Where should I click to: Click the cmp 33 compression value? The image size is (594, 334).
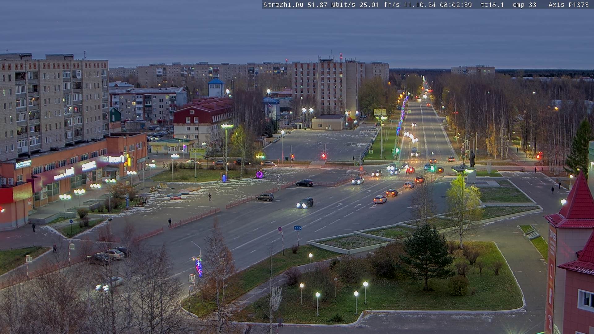(x=524, y=5)
